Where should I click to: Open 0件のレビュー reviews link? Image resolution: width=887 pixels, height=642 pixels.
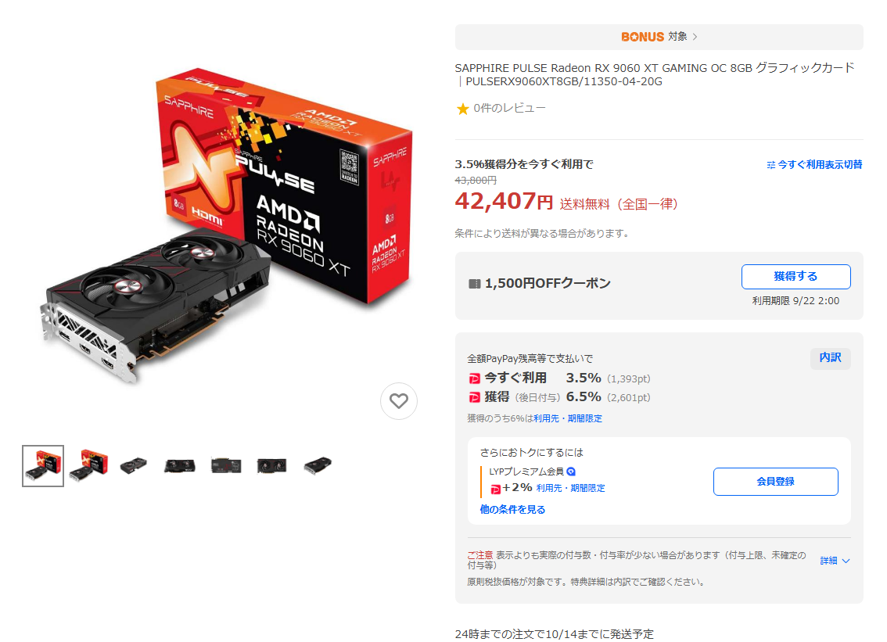(509, 108)
